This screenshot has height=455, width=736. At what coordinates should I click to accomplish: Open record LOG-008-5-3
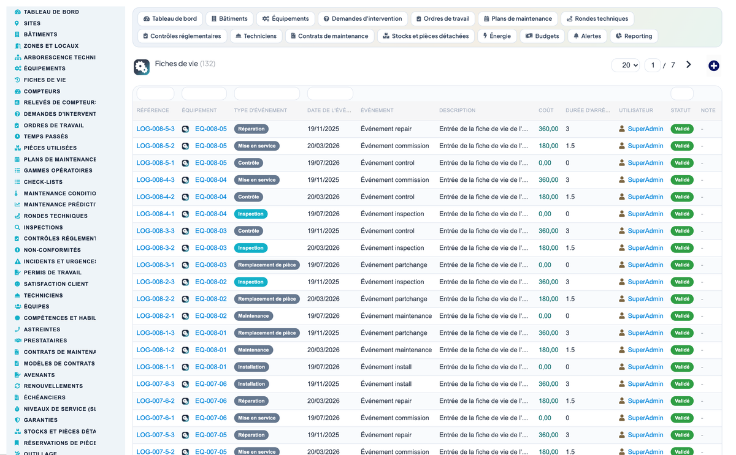(x=155, y=129)
